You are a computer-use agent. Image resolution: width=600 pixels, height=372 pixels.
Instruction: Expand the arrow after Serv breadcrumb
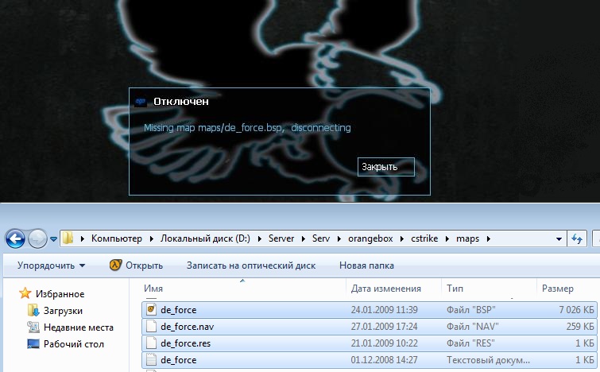tap(339, 238)
